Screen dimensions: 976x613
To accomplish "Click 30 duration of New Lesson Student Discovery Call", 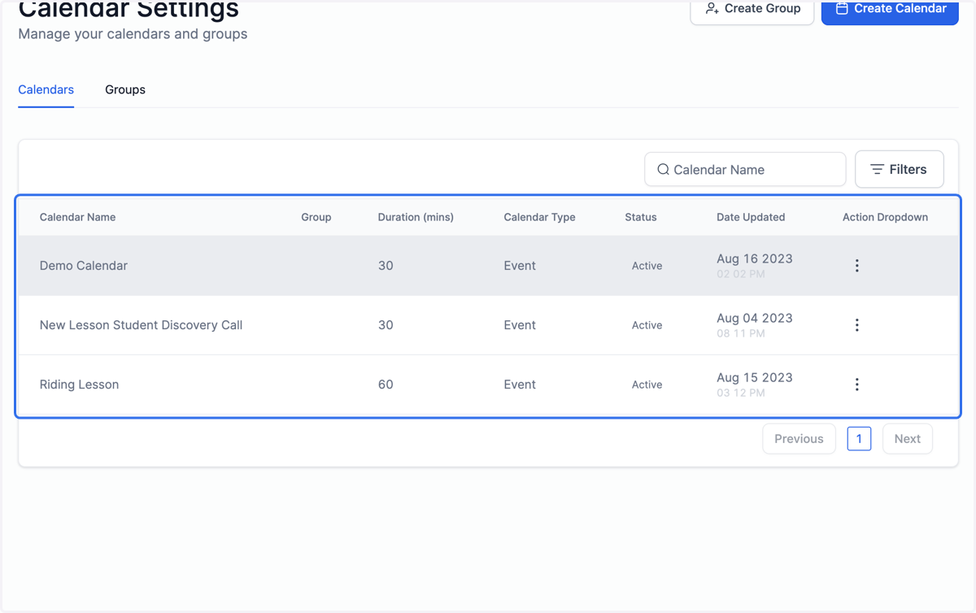I will (386, 325).
